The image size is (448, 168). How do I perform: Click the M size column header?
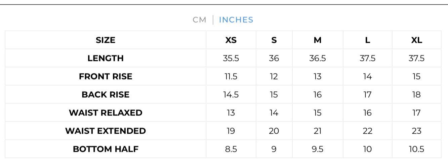pos(318,40)
